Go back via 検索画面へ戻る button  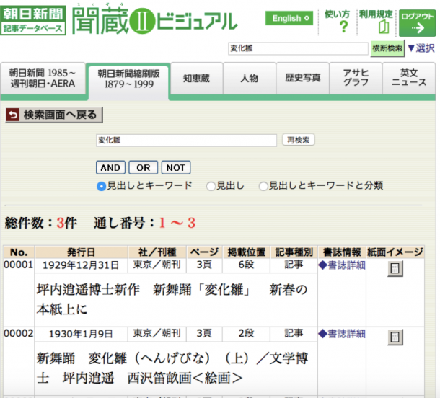pos(54,115)
